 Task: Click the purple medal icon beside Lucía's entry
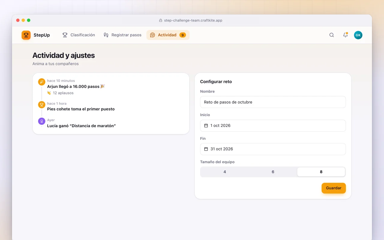coord(42,121)
